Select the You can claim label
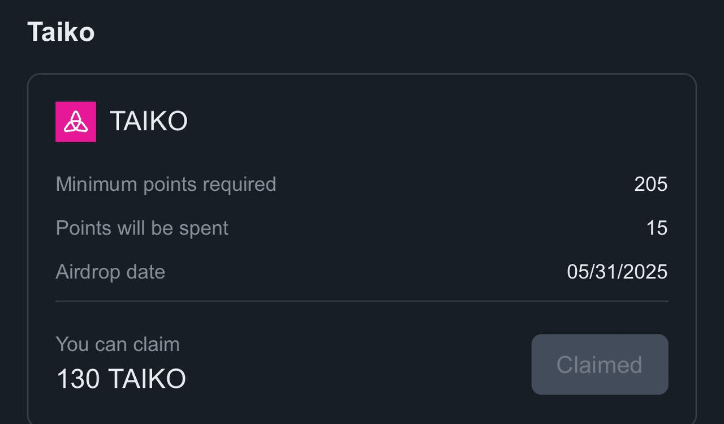 (x=118, y=344)
